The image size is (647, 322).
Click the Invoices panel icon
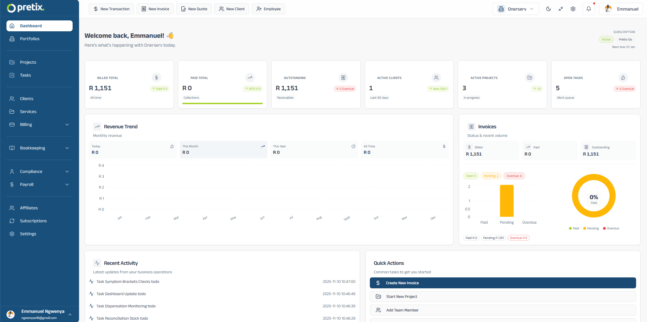coord(471,126)
